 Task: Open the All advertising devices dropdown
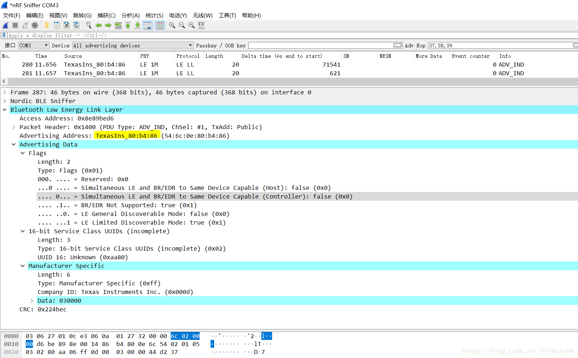[133, 45]
